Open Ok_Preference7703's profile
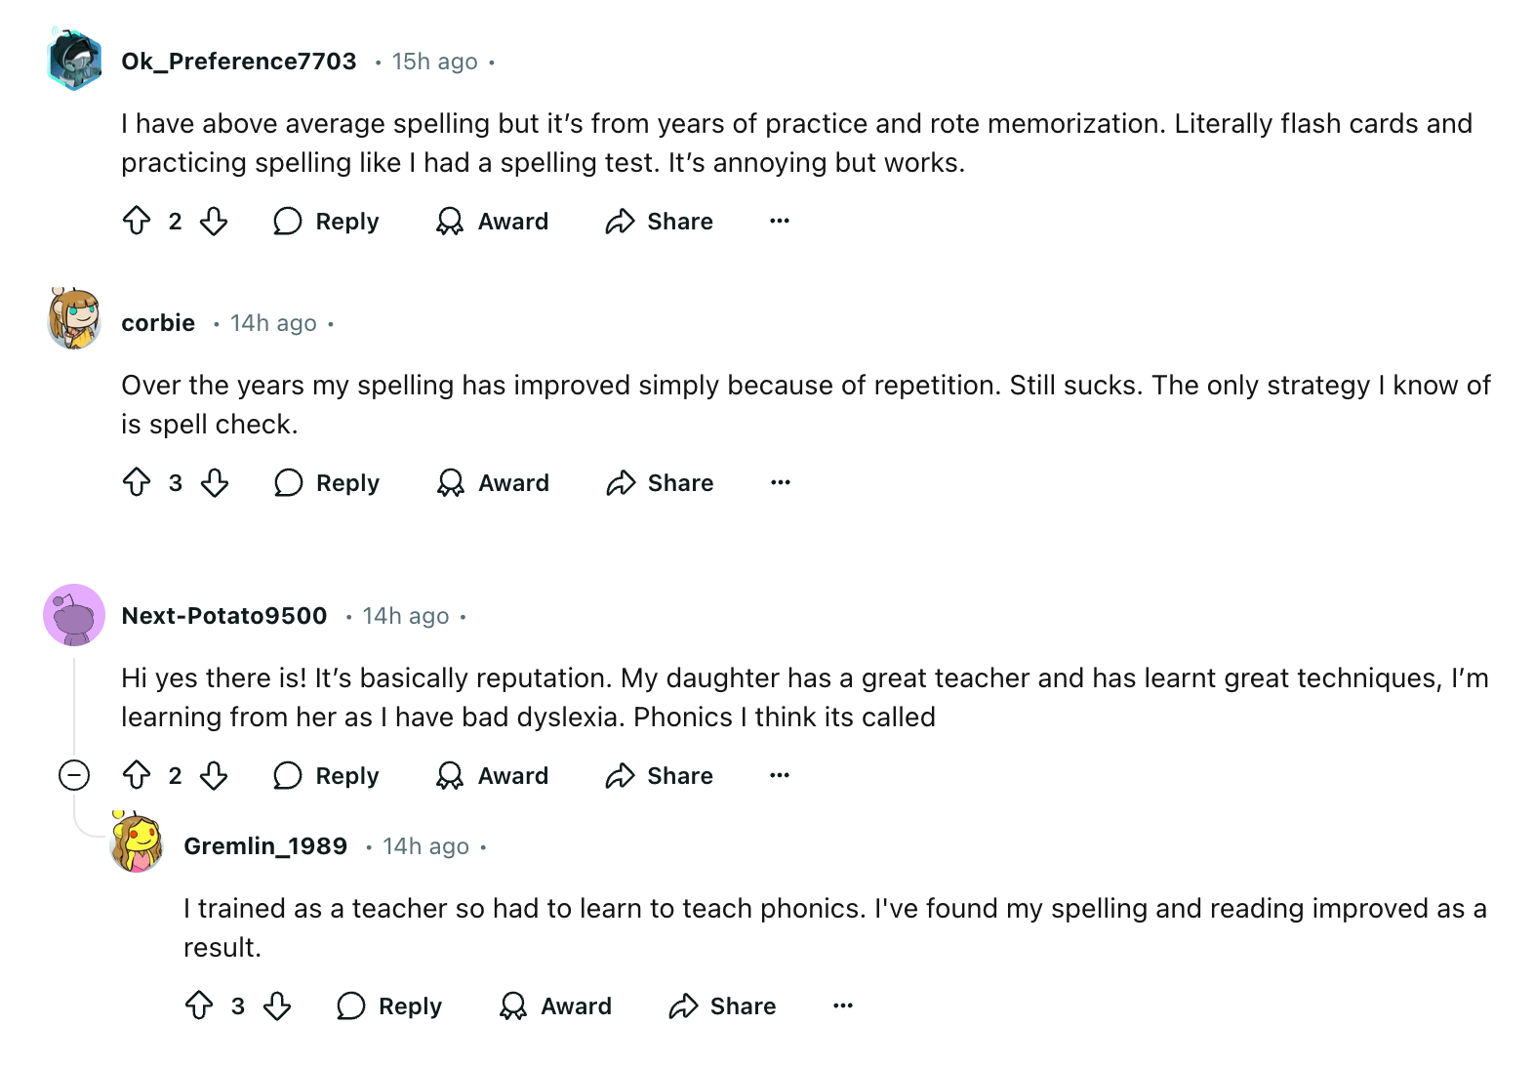The width and height of the screenshot is (1534, 1066). tap(237, 61)
